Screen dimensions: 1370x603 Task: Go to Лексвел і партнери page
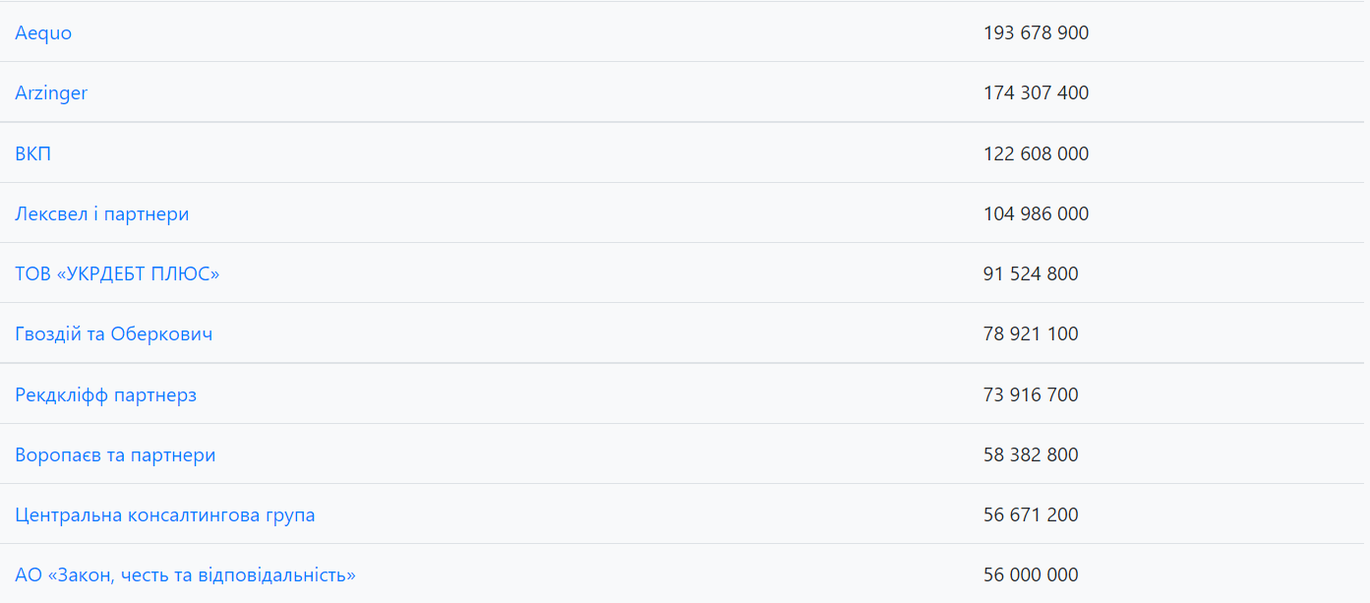click(x=102, y=213)
